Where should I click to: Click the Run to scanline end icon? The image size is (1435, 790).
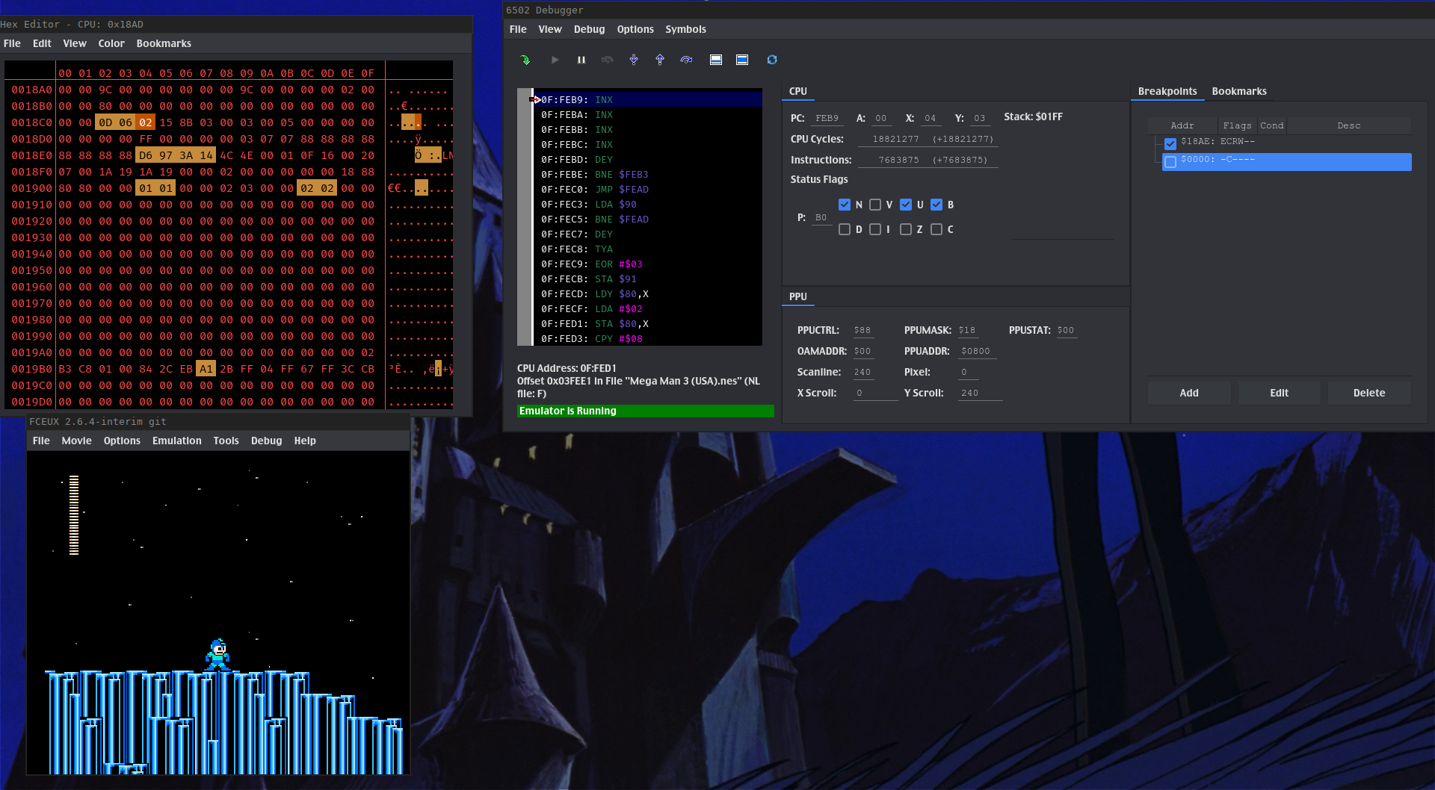716,60
